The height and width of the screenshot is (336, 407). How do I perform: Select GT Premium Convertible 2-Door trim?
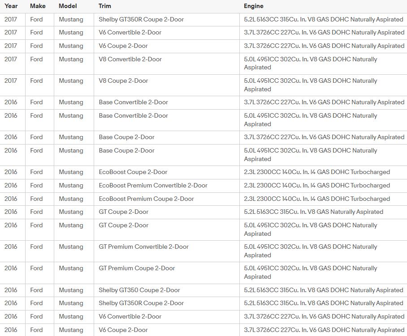[x=143, y=247]
